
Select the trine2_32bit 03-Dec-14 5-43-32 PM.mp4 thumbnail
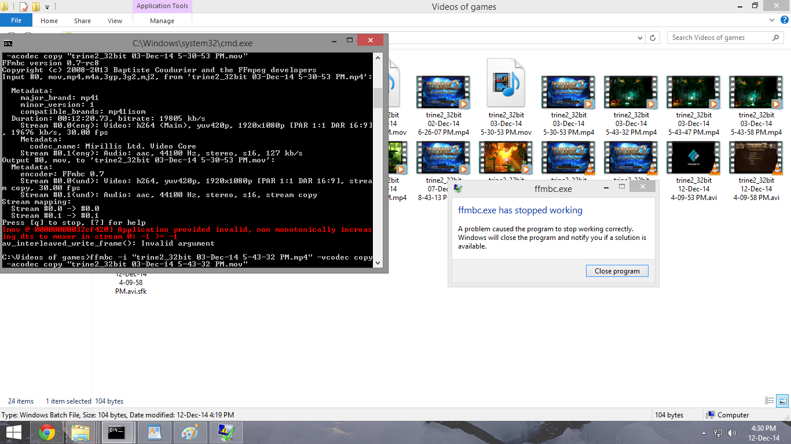631,92
